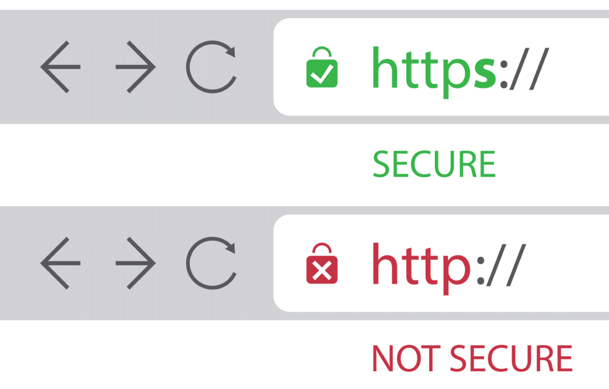
Task: Click the forward arrow in the top browser bar
Action: point(136,67)
